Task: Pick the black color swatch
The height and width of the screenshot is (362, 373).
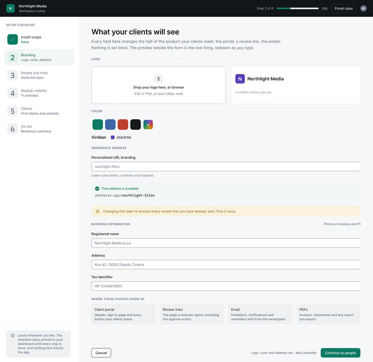Action: (x=136, y=125)
